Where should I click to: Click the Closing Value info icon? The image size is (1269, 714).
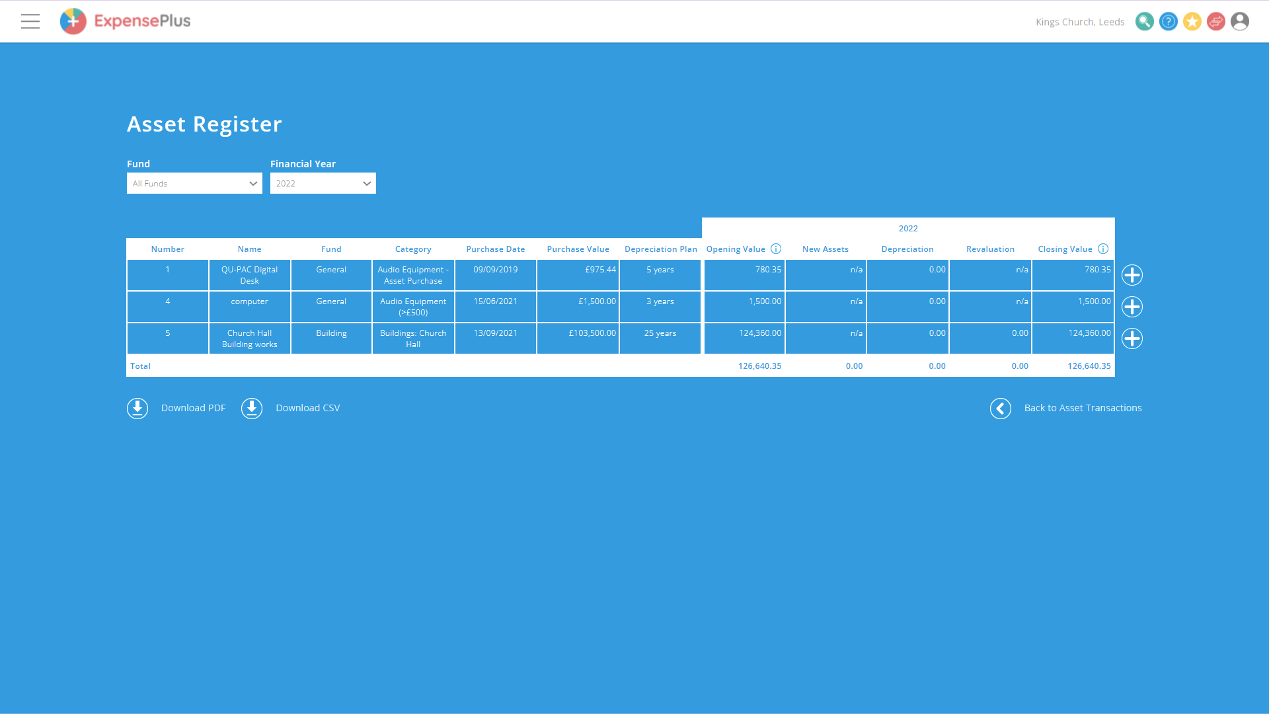pos(1103,249)
